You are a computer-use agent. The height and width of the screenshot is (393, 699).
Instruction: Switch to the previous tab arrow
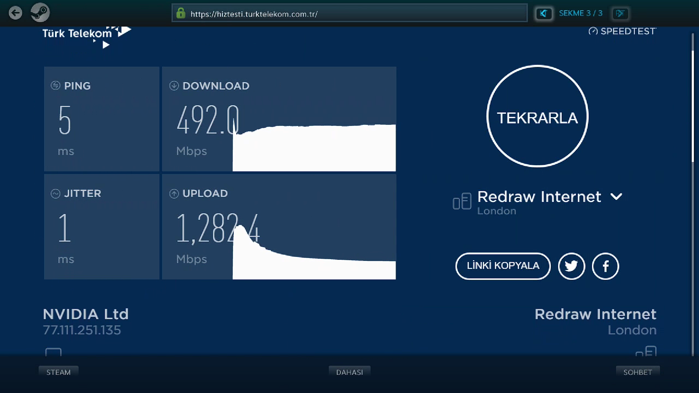click(x=544, y=13)
